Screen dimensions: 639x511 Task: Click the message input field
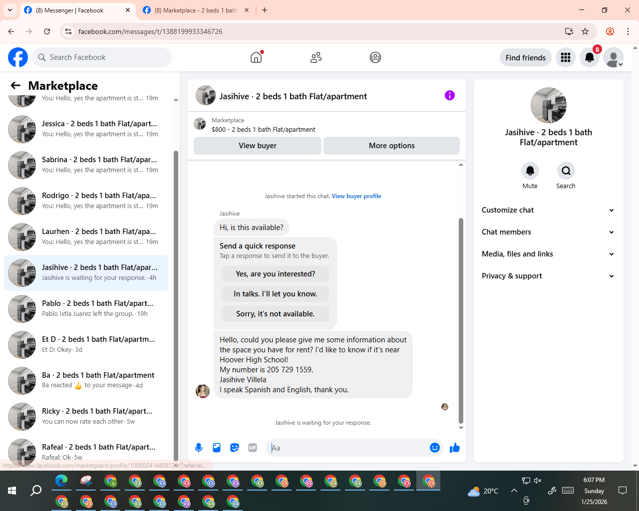[x=348, y=448]
